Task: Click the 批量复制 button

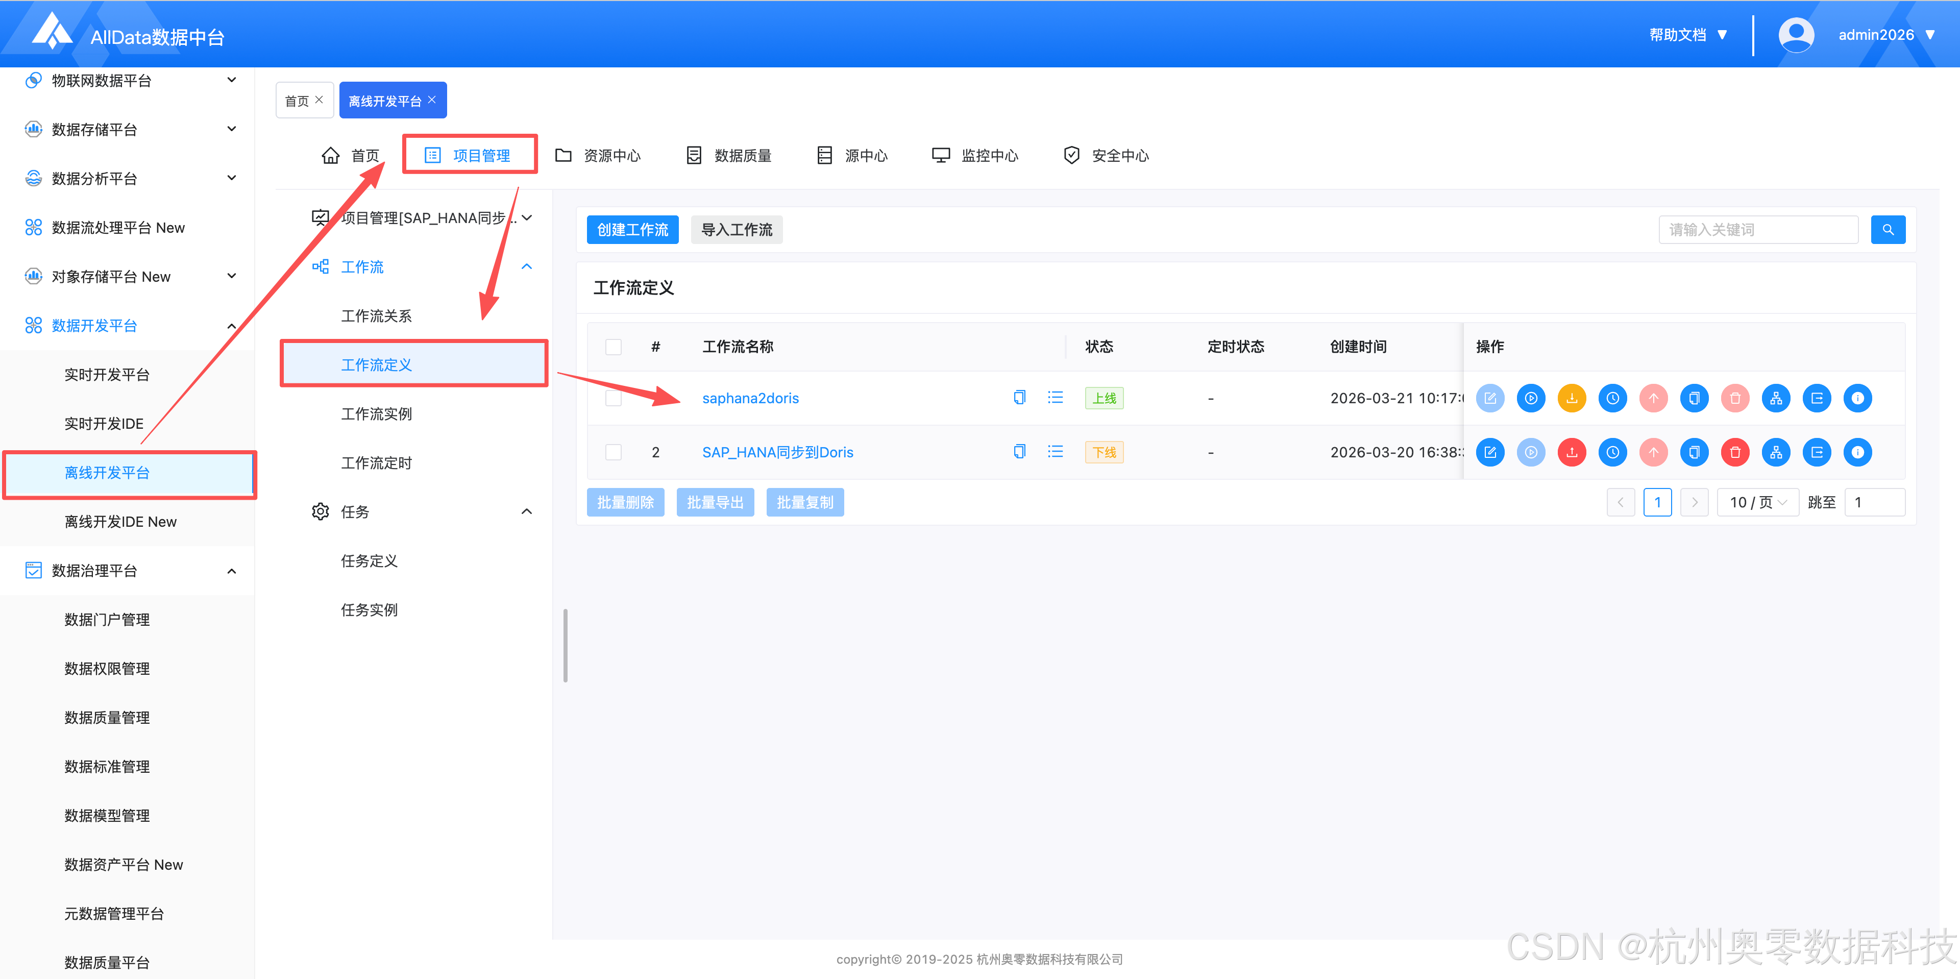Action: (805, 502)
